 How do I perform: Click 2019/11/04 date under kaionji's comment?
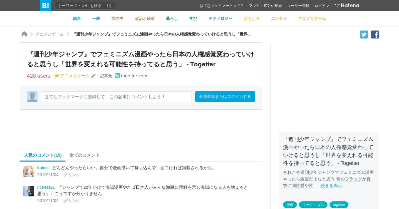(48, 174)
